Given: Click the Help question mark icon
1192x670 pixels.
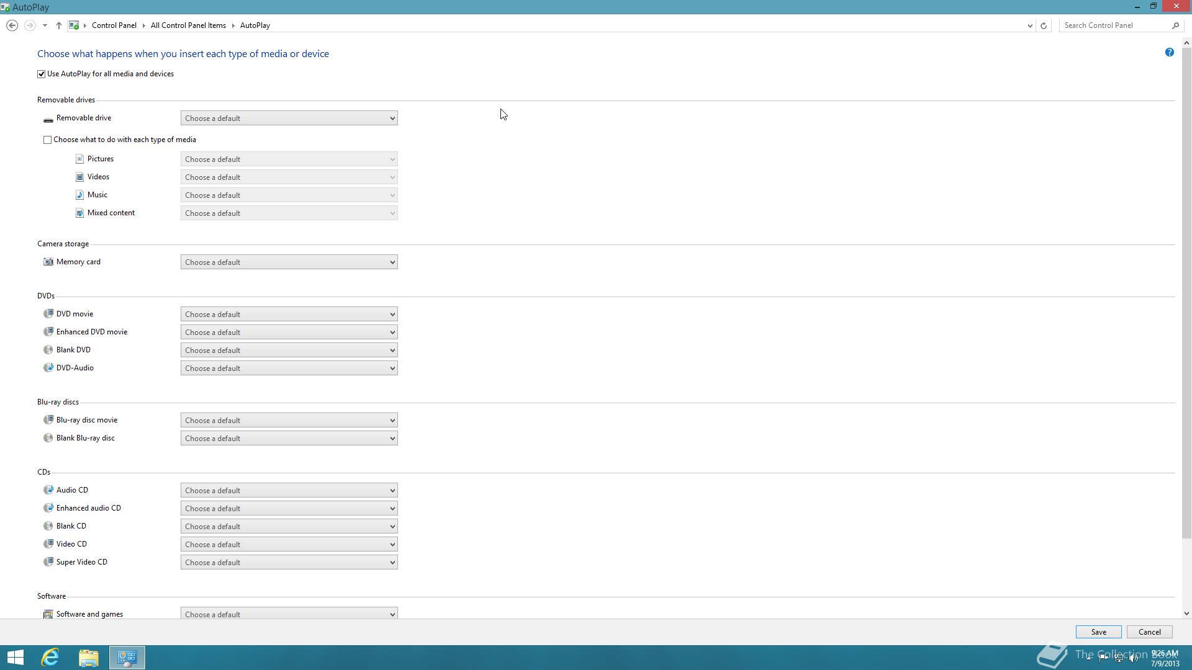Looking at the screenshot, I should [1169, 52].
